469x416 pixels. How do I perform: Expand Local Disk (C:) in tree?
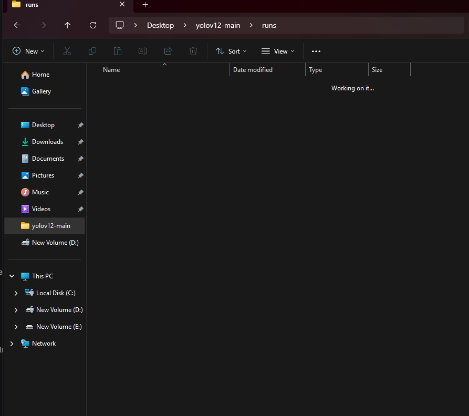pyautogui.click(x=16, y=293)
